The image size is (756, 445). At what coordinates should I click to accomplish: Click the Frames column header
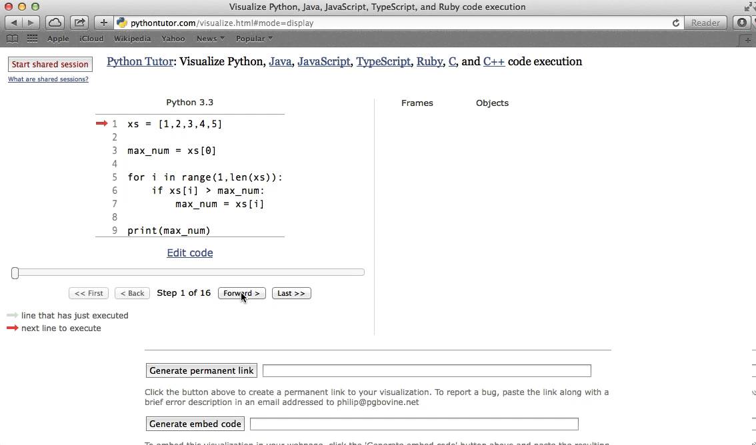417,103
